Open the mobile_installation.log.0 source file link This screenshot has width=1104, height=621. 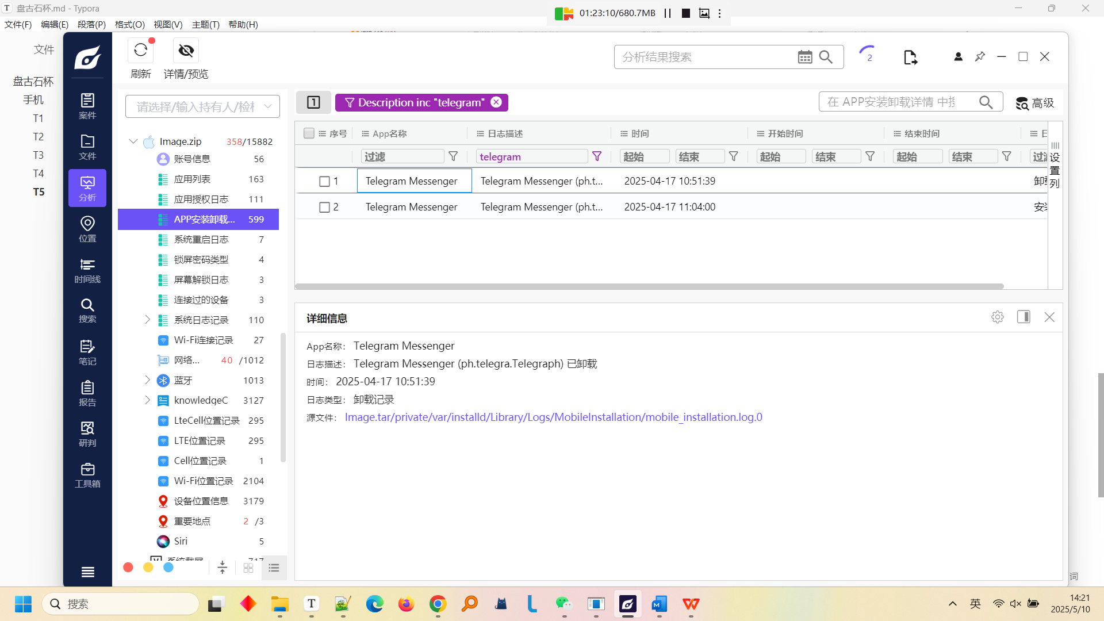(x=553, y=417)
